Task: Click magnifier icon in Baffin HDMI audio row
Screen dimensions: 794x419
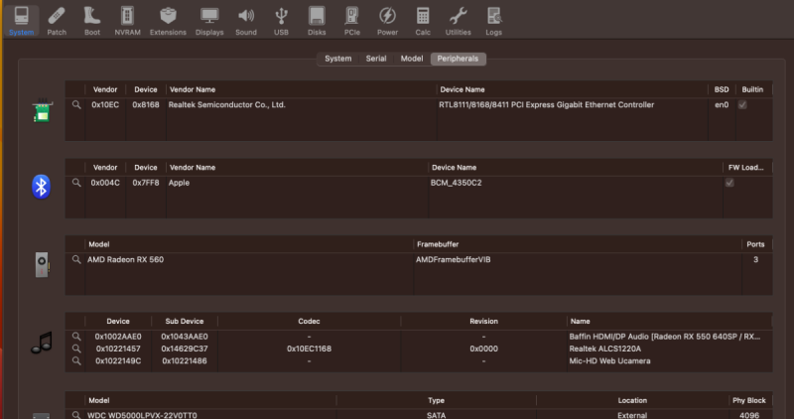Action: pos(76,337)
